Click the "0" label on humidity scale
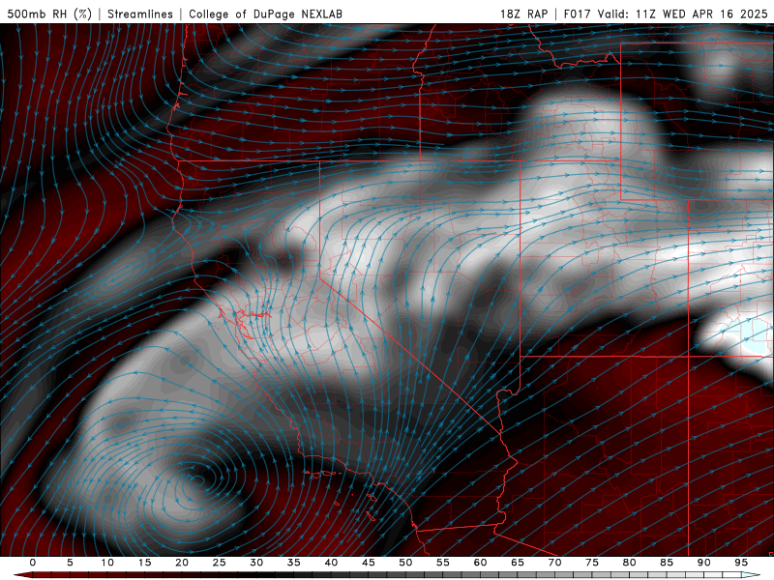Image resolution: width=774 pixels, height=580 pixels. click(33, 563)
